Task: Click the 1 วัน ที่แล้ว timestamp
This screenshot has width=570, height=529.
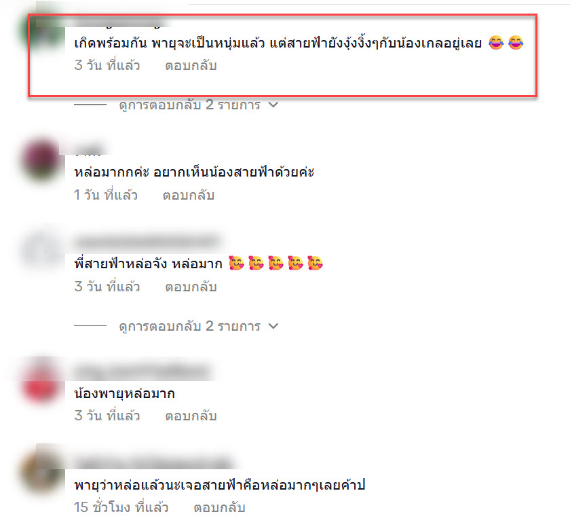Action: (x=106, y=195)
